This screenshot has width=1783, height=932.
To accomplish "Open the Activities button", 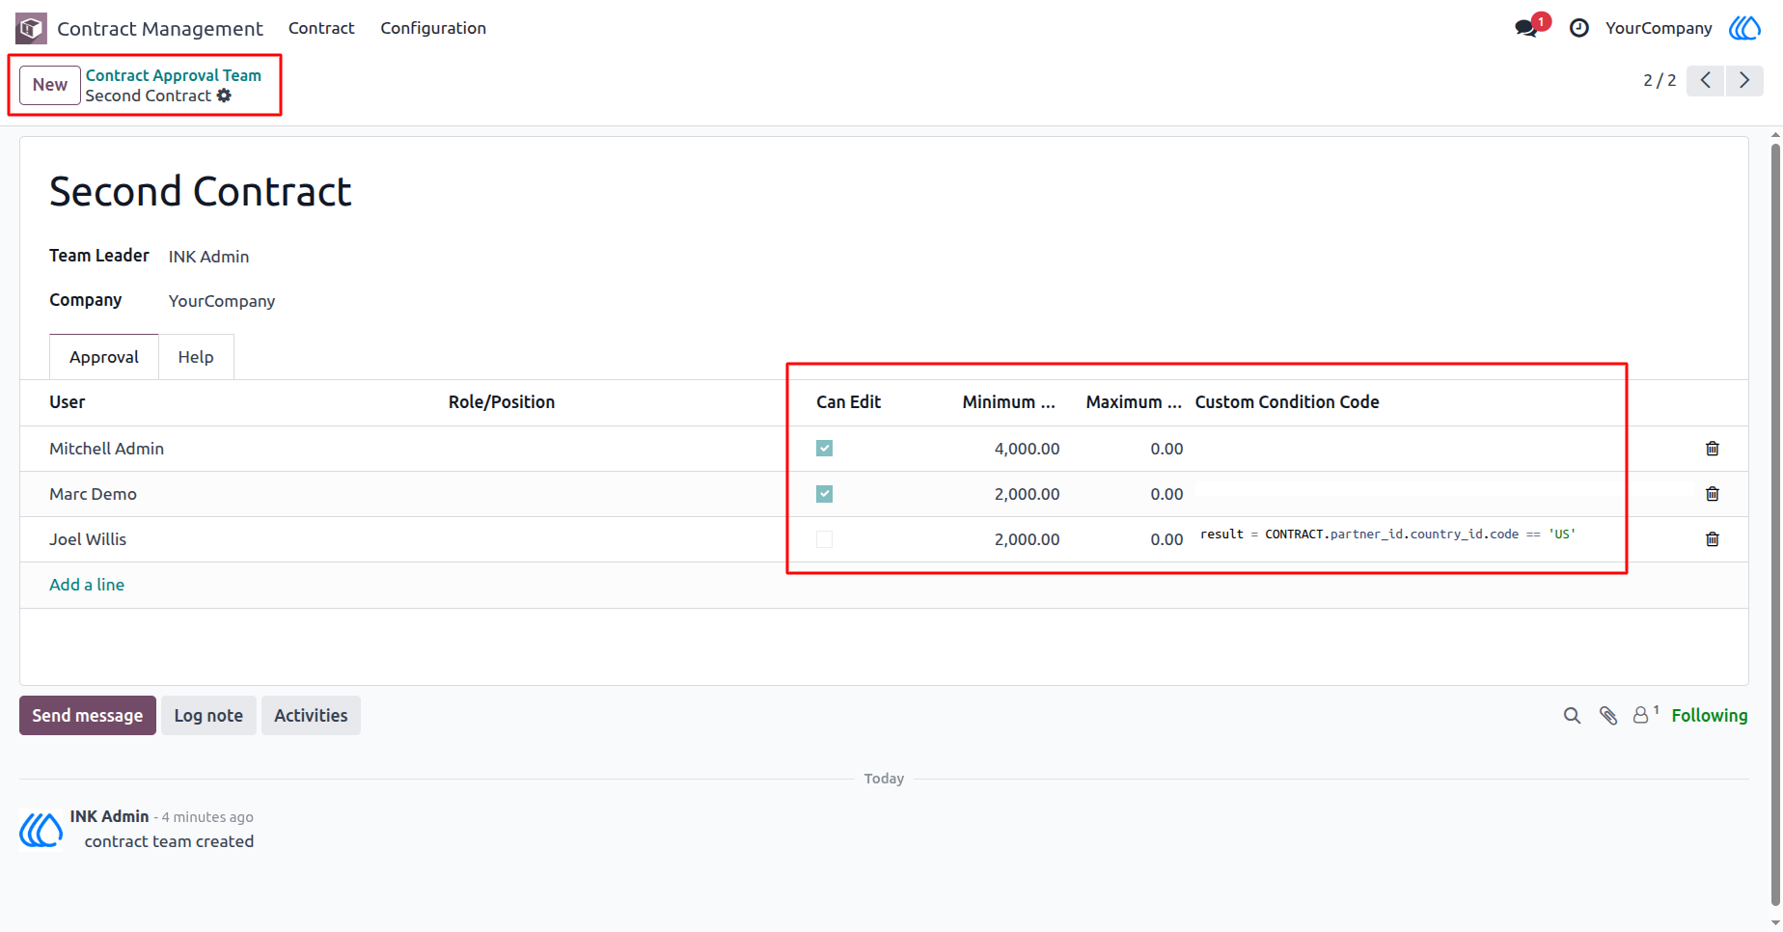I will tap(311, 716).
